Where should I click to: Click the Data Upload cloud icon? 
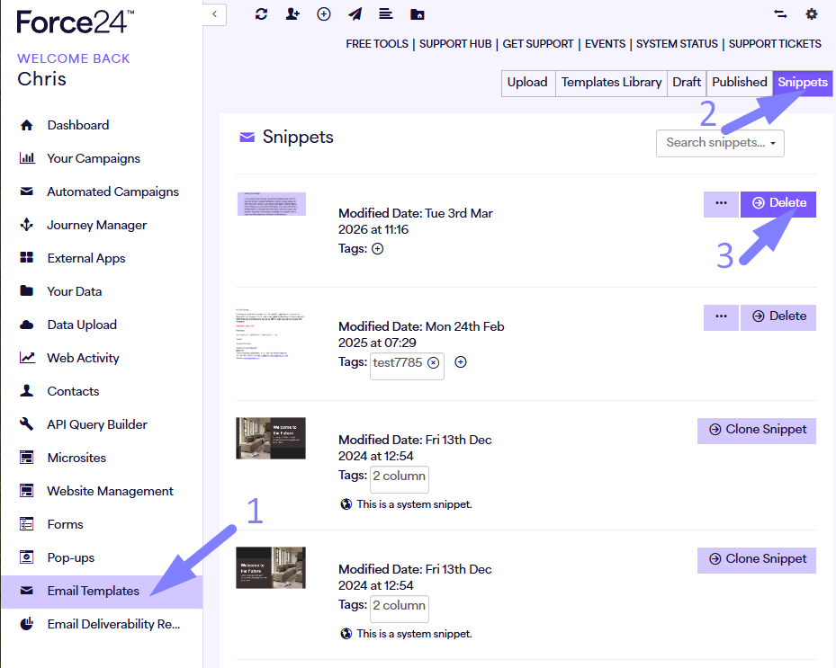click(27, 325)
